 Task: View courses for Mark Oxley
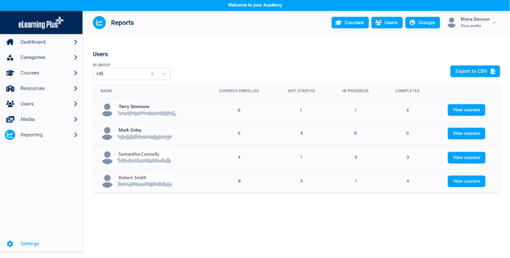466,133
